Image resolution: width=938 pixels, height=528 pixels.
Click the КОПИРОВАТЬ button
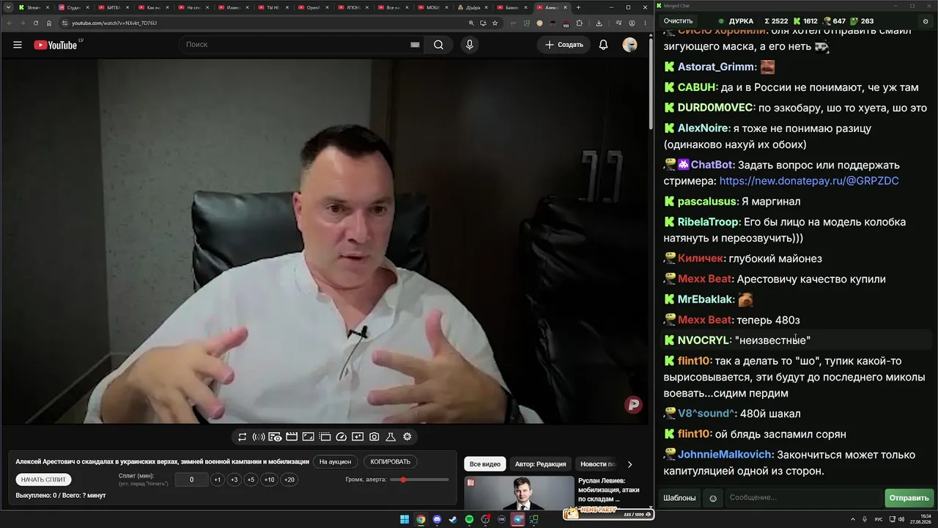pos(391,462)
